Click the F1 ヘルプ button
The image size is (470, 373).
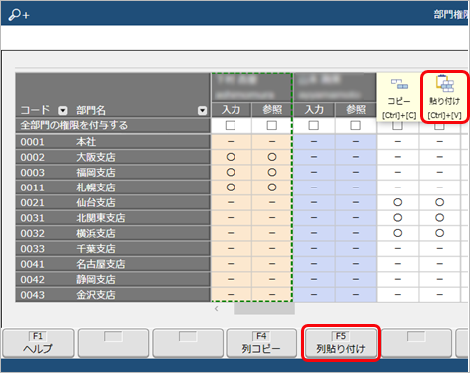coord(38,343)
